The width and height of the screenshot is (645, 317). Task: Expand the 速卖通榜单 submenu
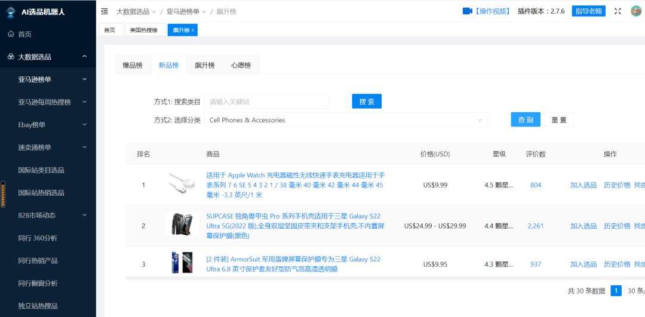tap(84, 147)
